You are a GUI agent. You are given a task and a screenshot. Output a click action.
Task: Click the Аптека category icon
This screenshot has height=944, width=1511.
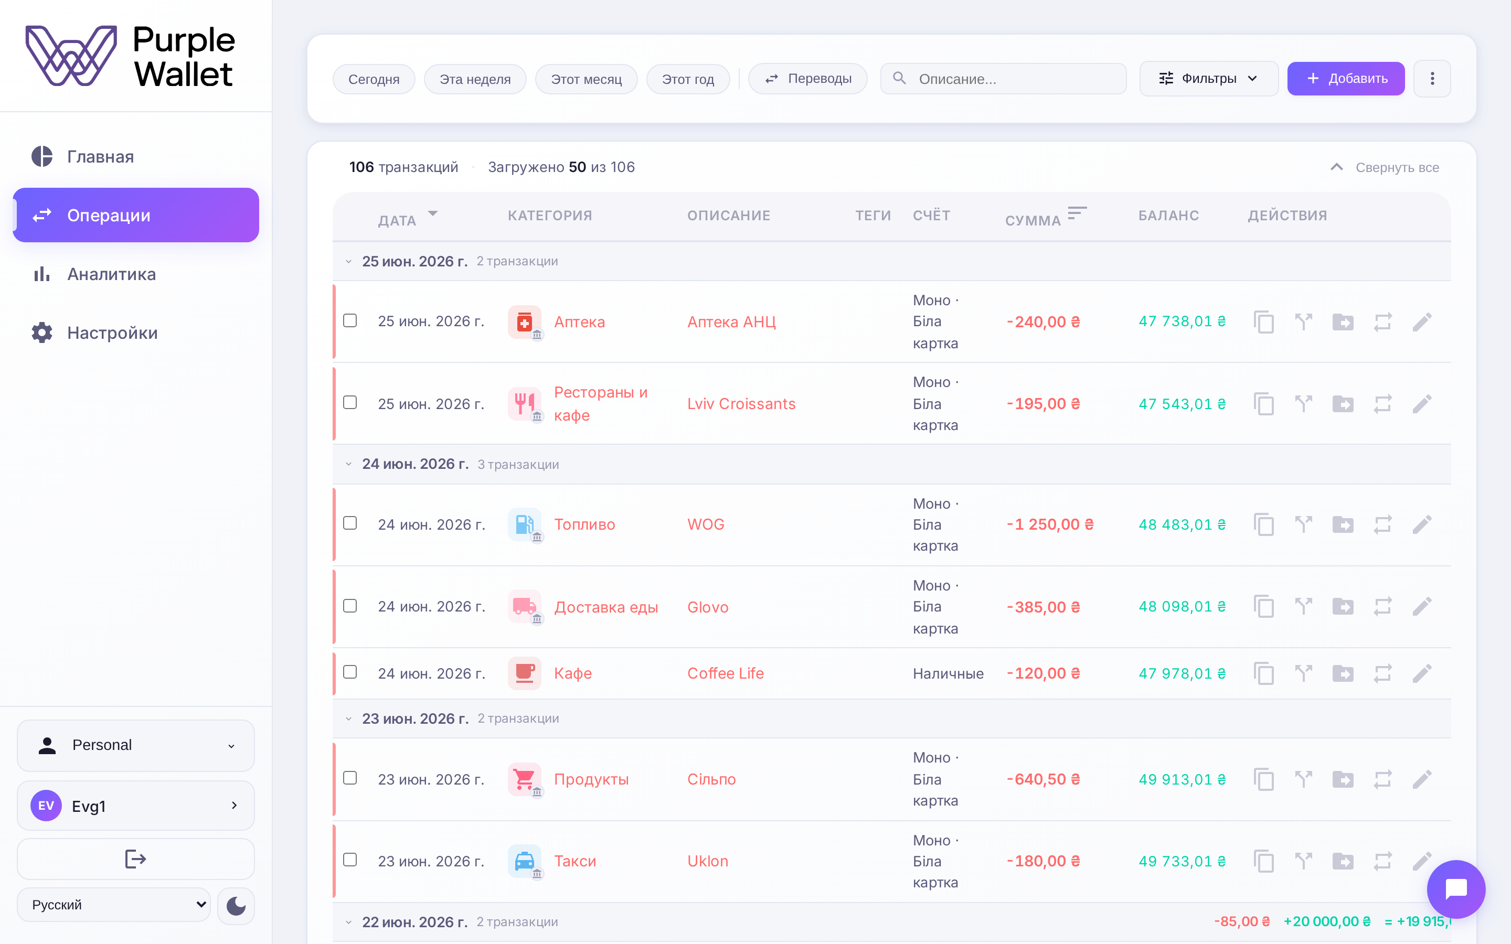(x=525, y=322)
